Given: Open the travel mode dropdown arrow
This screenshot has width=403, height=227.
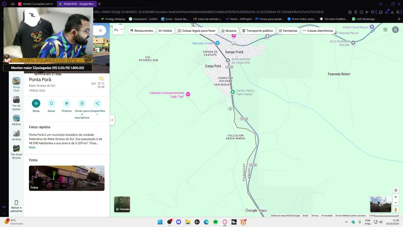Looking at the screenshot, I should pyautogui.click(x=122, y=30).
